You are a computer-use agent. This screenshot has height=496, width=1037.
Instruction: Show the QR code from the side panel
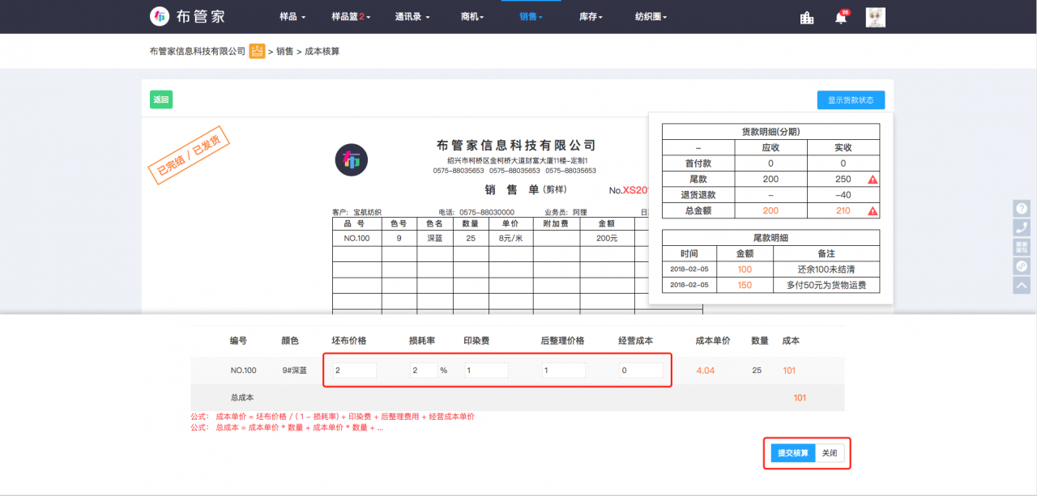coord(1022,247)
